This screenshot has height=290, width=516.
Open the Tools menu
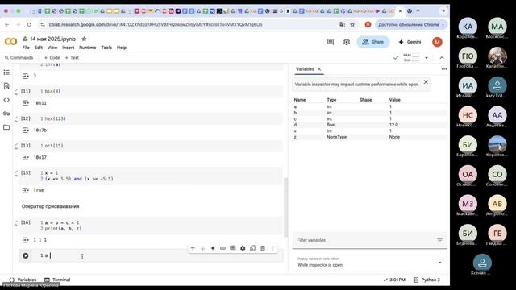[x=106, y=48]
